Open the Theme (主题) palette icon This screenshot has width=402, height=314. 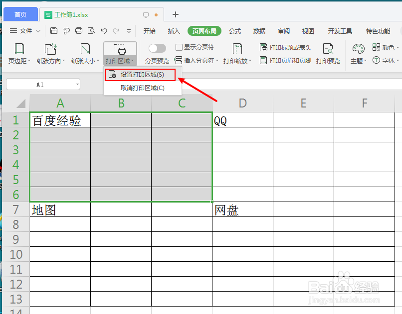(x=359, y=49)
